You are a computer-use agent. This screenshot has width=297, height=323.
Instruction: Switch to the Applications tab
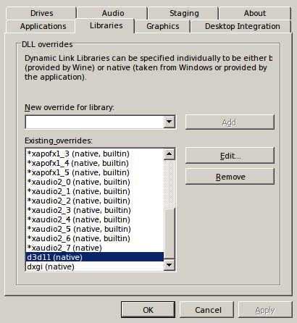point(43,26)
